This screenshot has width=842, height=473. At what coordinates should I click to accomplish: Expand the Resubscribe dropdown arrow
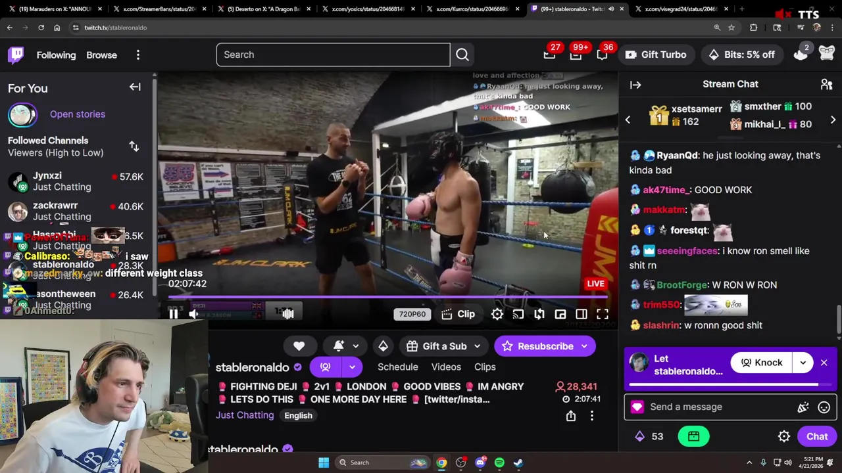(584, 346)
